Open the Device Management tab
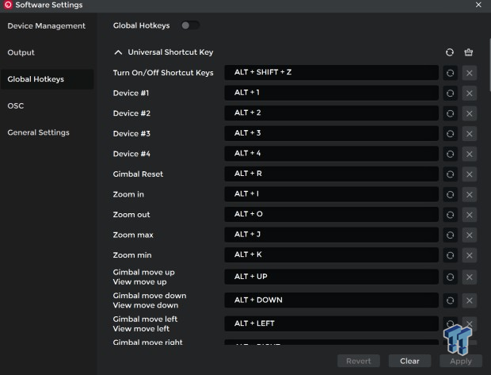This screenshot has height=375, width=491. [x=46, y=25]
